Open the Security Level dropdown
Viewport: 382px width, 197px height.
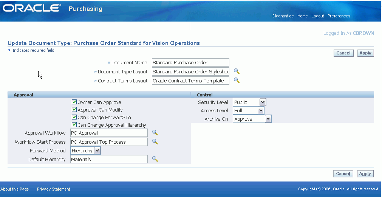pos(249,102)
